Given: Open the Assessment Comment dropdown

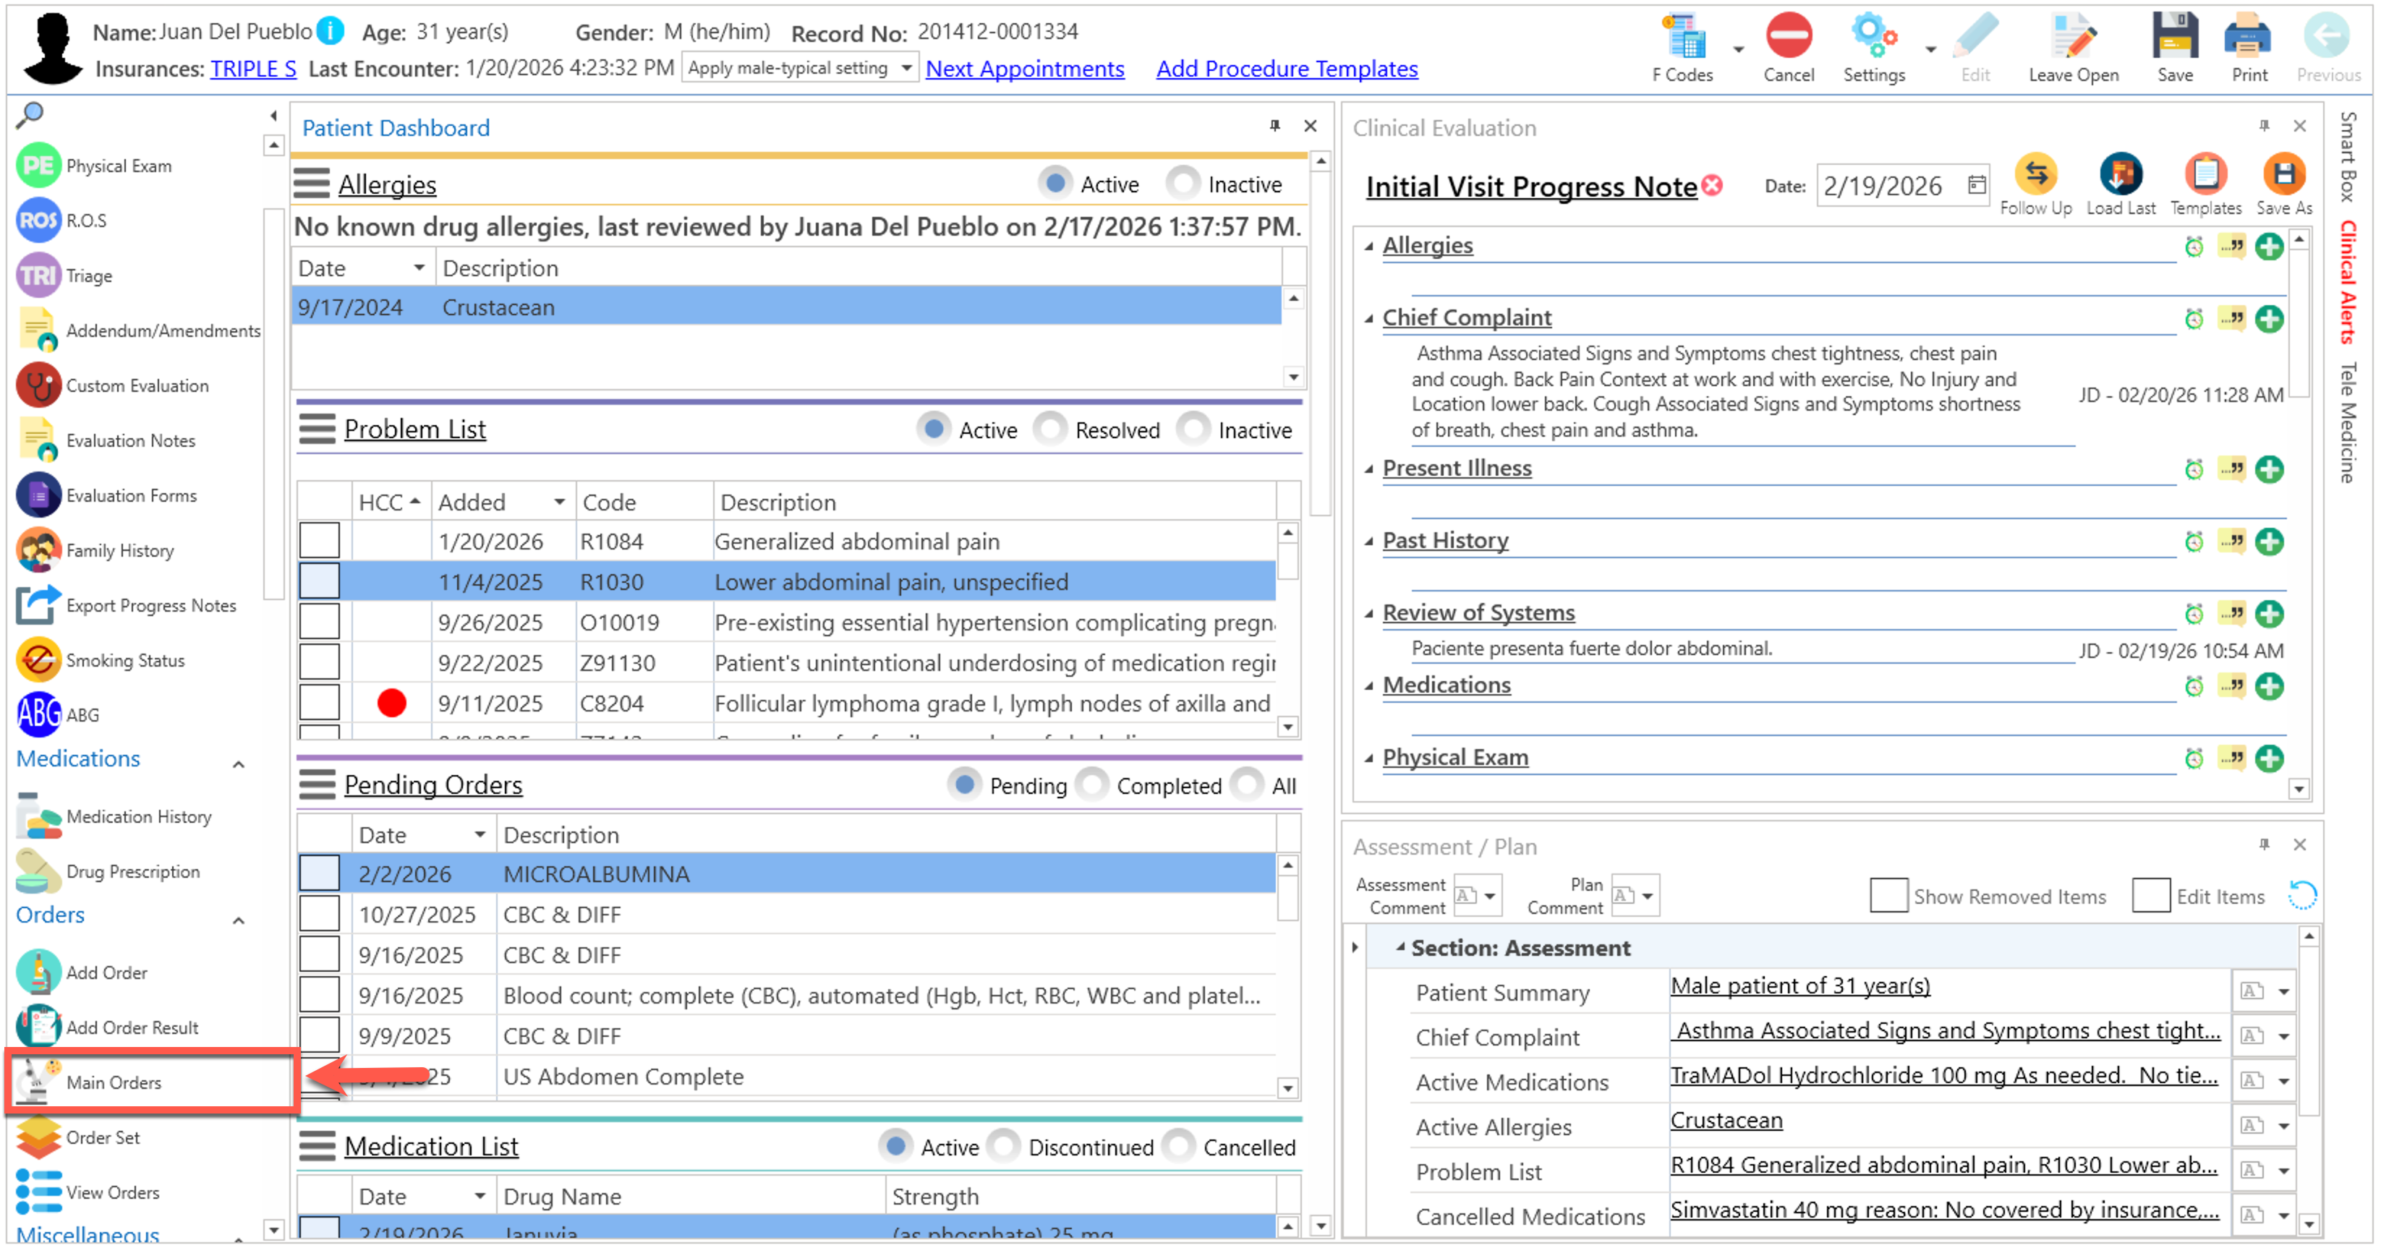Looking at the screenshot, I should 1489,895.
